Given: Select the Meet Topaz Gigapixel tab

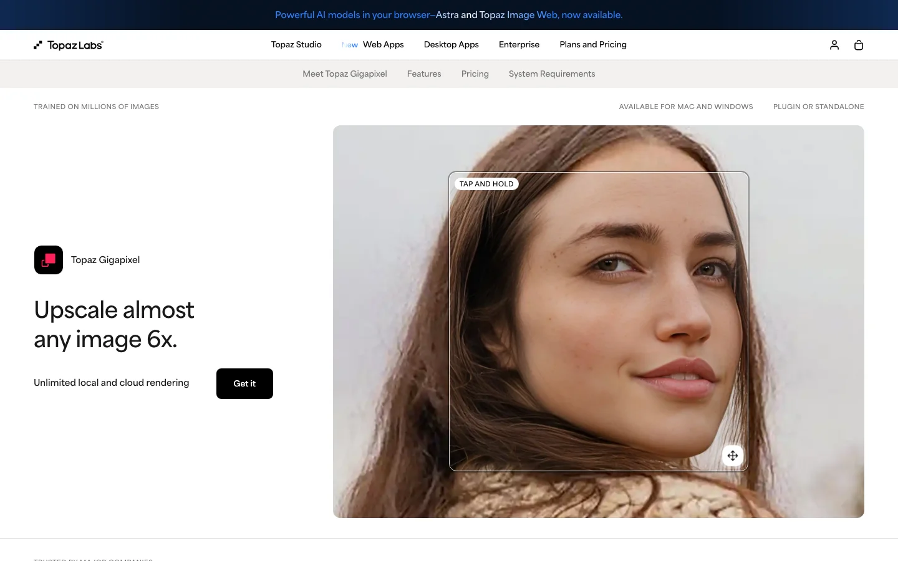Looking at the screenshot, I should click(x=345, y=74).
